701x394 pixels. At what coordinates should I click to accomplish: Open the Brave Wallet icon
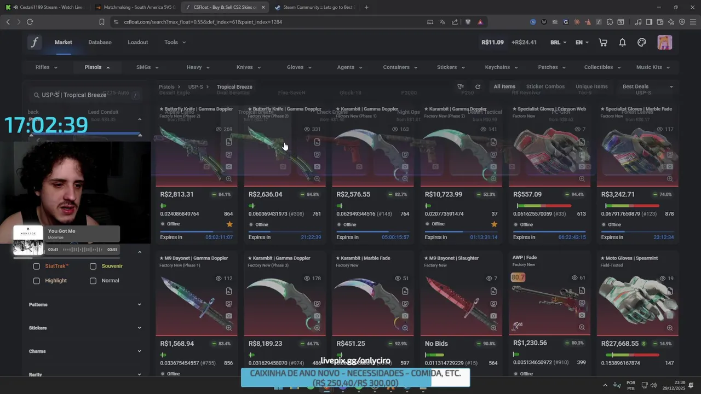tap(660, 22)
